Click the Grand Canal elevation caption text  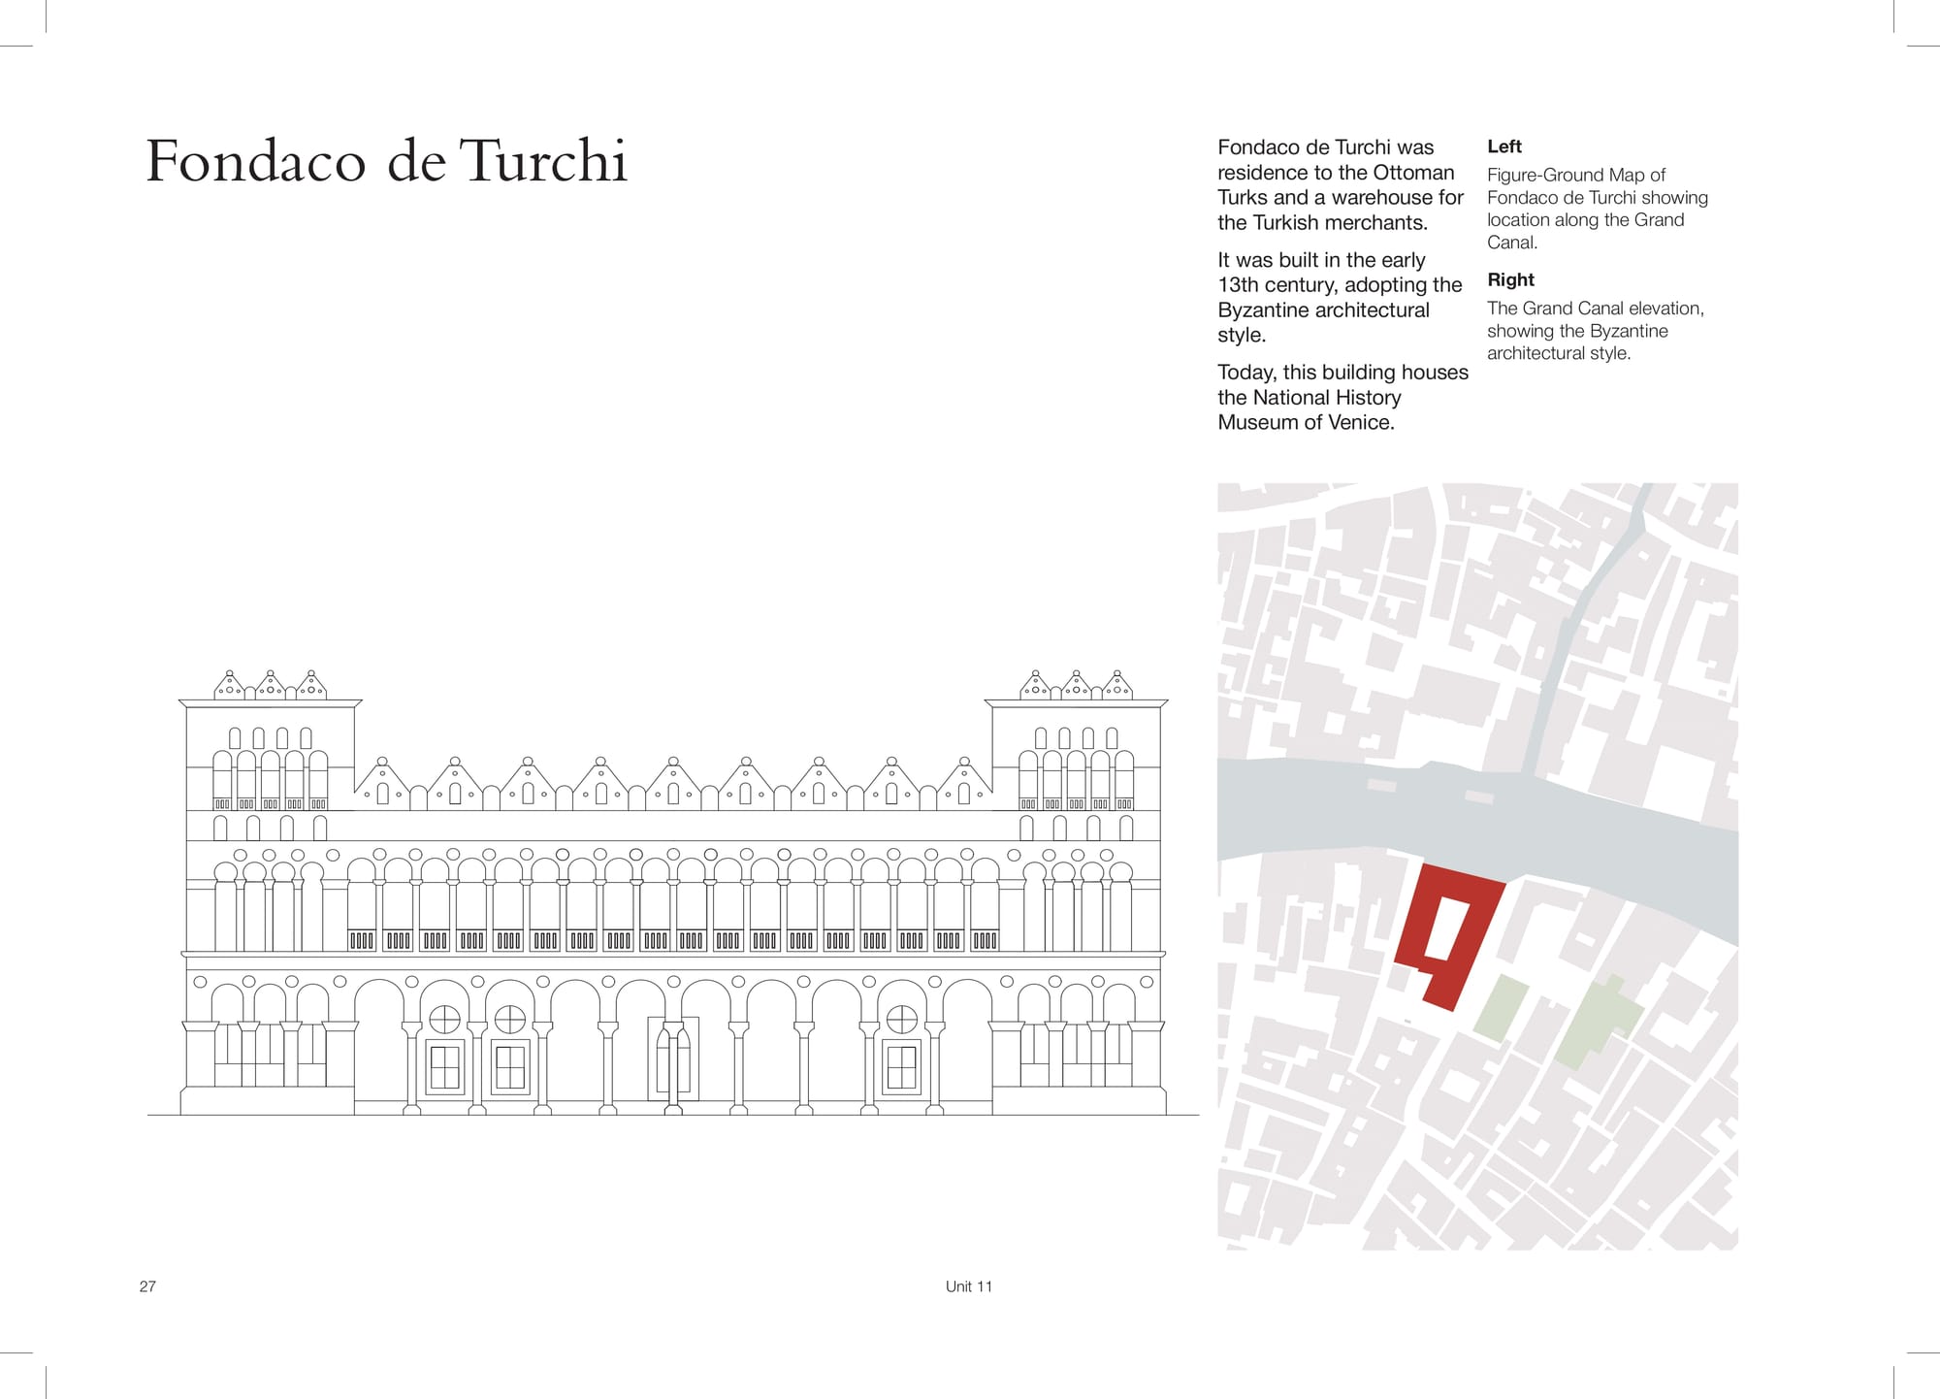click(x=1594, y=331)
